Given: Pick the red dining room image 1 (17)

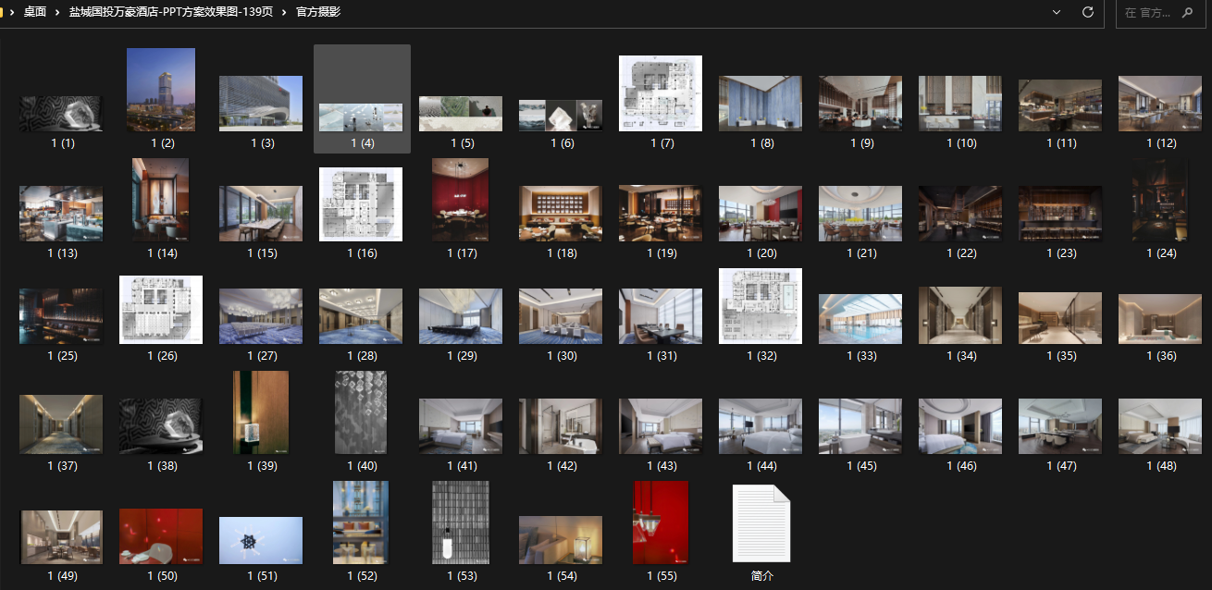Looking at the screenshot, I should 461,200.
